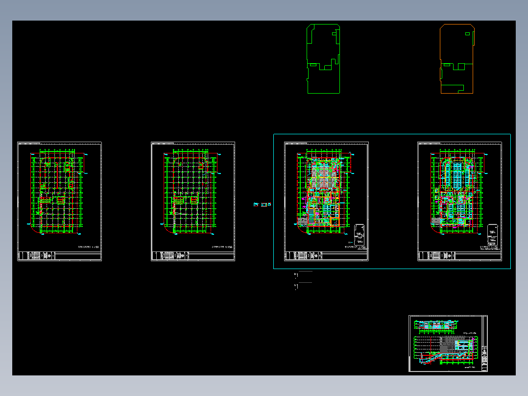Select the plan sheet with gray hatched rooms
This screenshot has width=528, height=396.
(326, 201)
